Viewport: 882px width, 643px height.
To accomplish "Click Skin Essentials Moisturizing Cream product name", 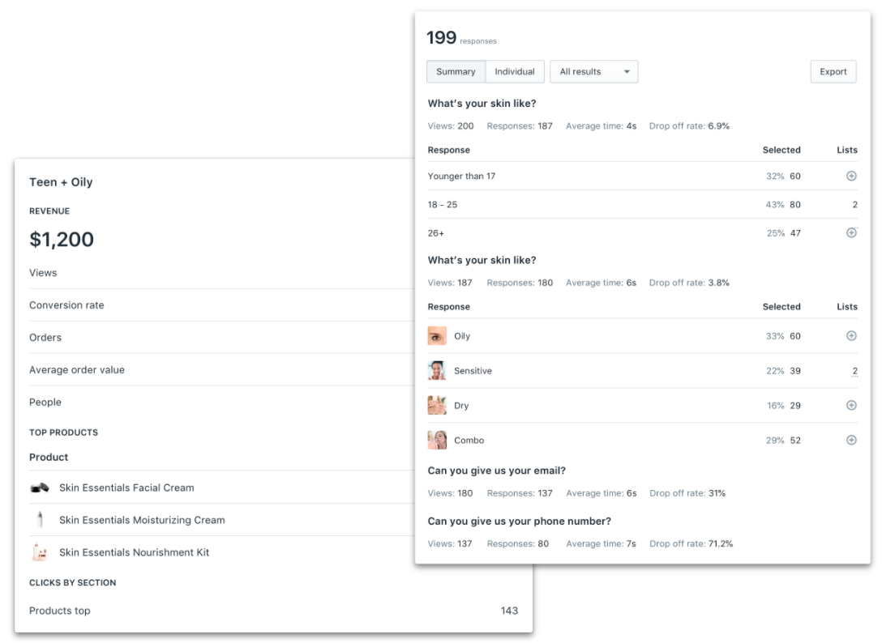I will [x=142, y=521].
